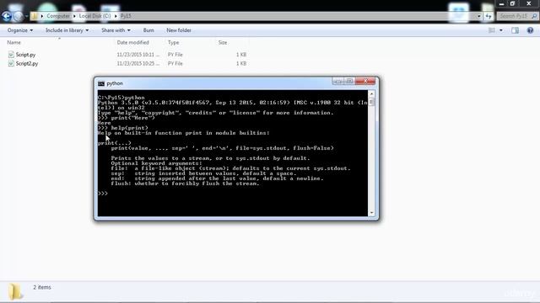This screenshot has width=540, height=303.
Task: Click the PY File type of Script.py
Action: point(175,55)
